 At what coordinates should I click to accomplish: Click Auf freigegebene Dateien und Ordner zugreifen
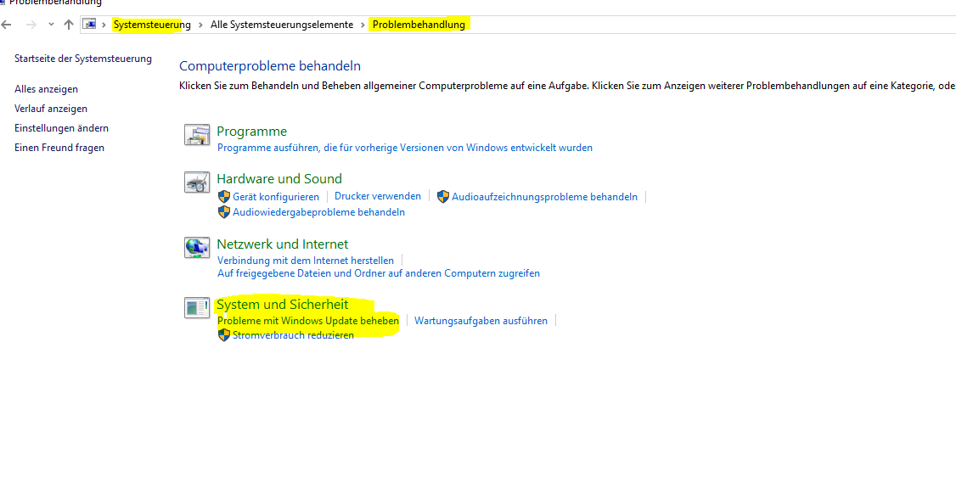click(x=379, y=273)
